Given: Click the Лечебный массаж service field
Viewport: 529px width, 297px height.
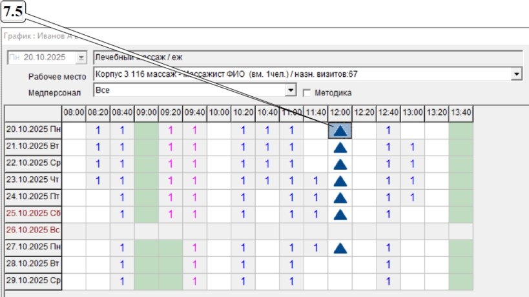Looking at the screenshot, I should [307, 57].
